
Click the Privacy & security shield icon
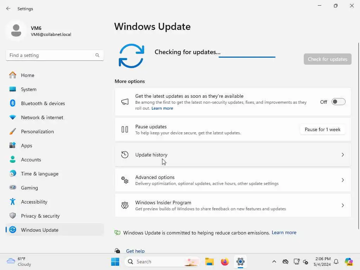[x=13, y=216]
